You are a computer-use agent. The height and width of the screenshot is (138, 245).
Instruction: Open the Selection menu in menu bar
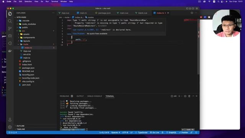[x=28, y=2]
